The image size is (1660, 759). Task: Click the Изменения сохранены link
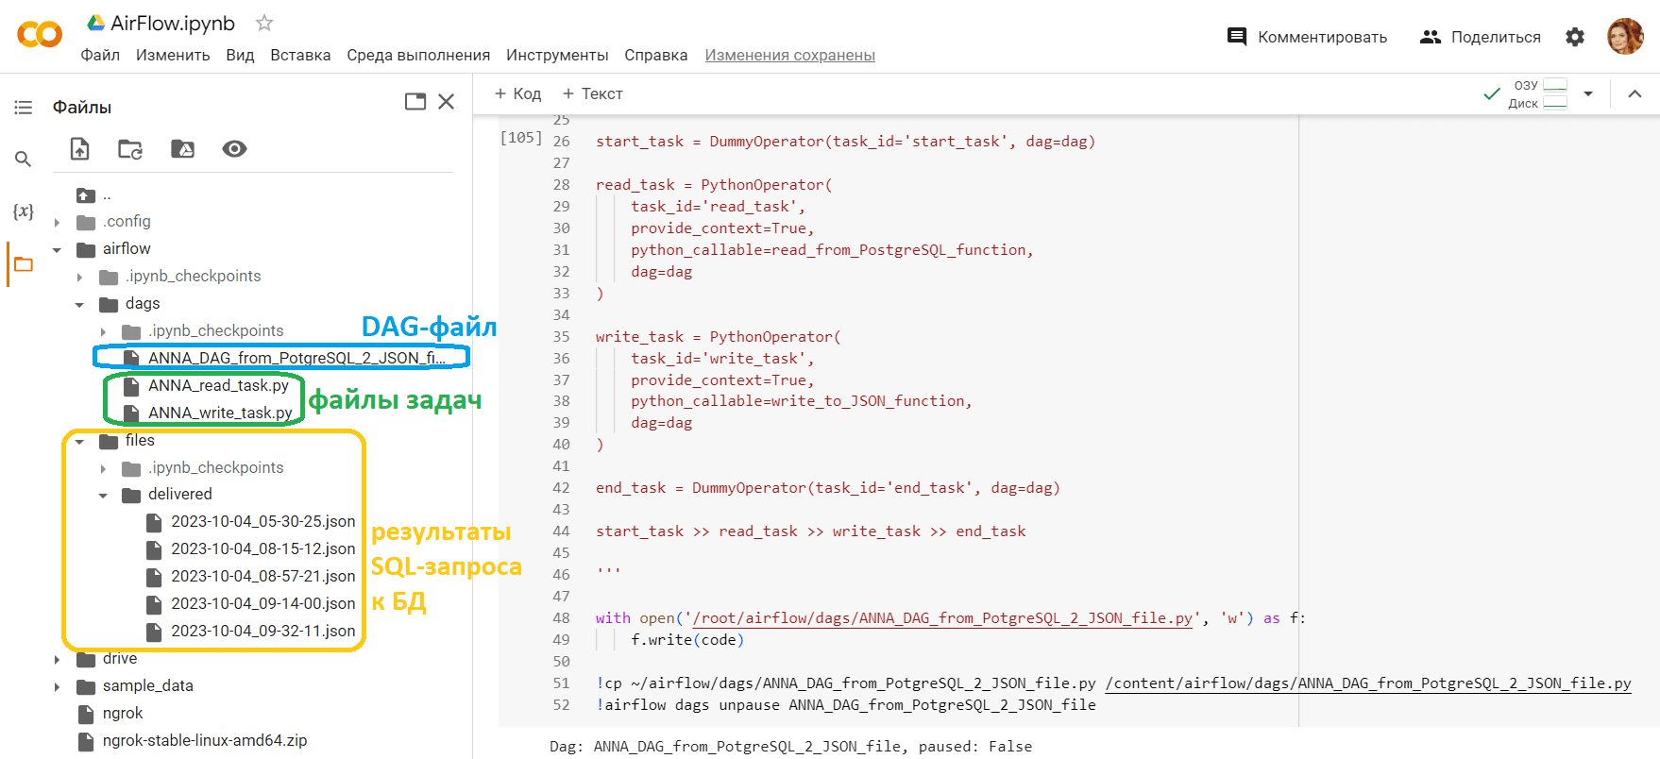point(789,55)
